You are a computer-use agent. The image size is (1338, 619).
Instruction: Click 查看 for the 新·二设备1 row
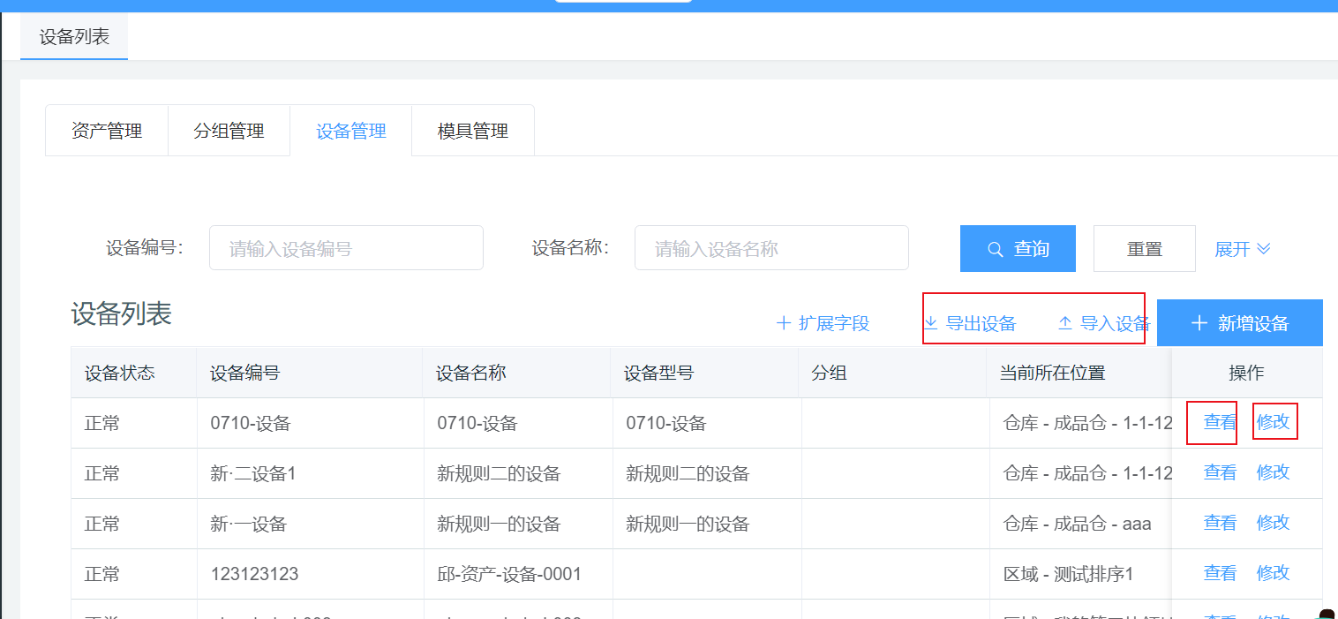click(x=1220, y=472)
